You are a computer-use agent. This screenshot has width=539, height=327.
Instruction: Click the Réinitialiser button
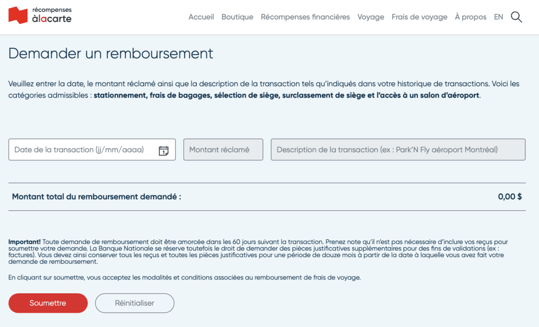(134, 303)
